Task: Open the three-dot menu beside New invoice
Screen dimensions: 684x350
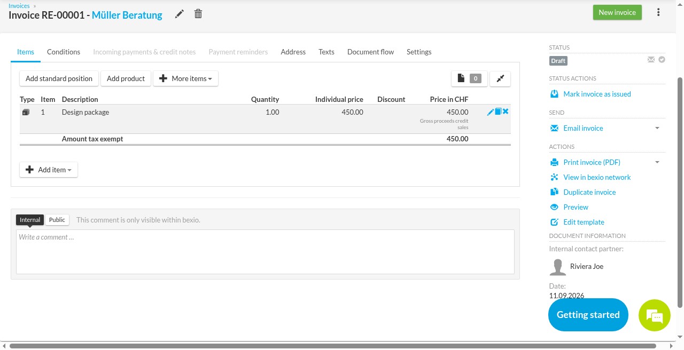Action: click(x=658, y=12)
